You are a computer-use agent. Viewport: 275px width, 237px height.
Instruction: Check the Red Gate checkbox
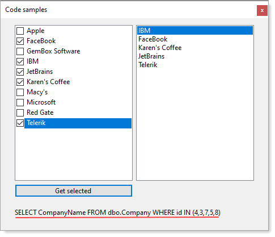(20, 113)
